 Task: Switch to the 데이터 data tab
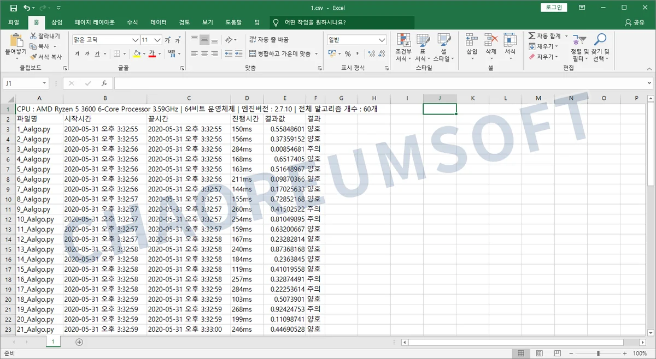159,22
